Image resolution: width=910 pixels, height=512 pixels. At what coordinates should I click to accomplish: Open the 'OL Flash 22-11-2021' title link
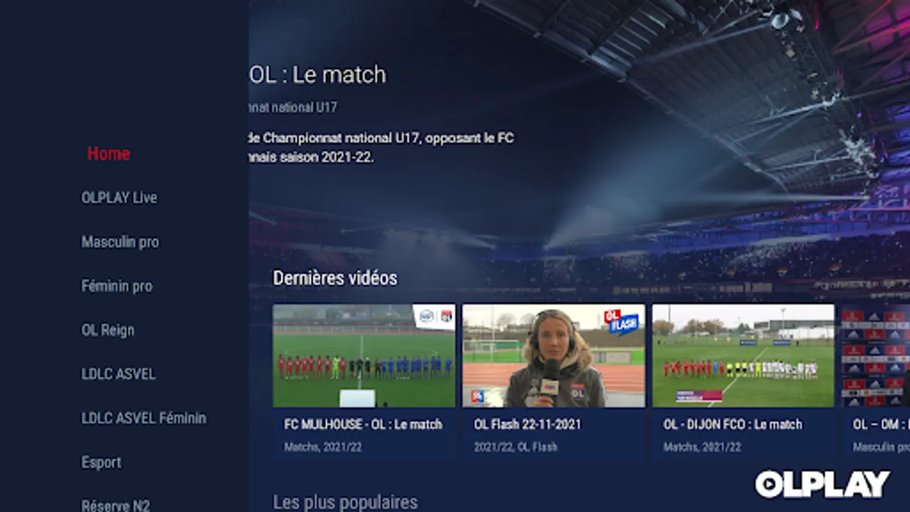point(528,424)
